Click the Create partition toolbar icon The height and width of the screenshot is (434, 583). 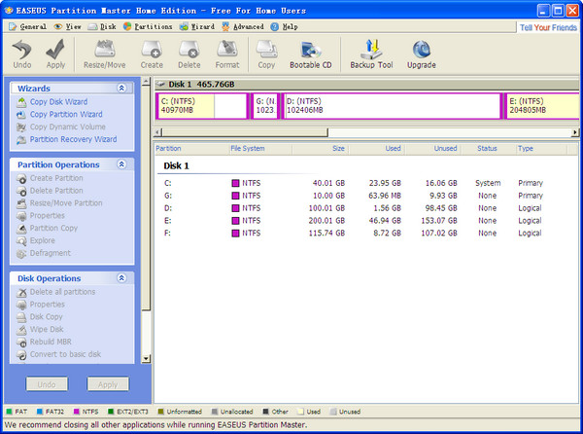(x=152, y=52)
